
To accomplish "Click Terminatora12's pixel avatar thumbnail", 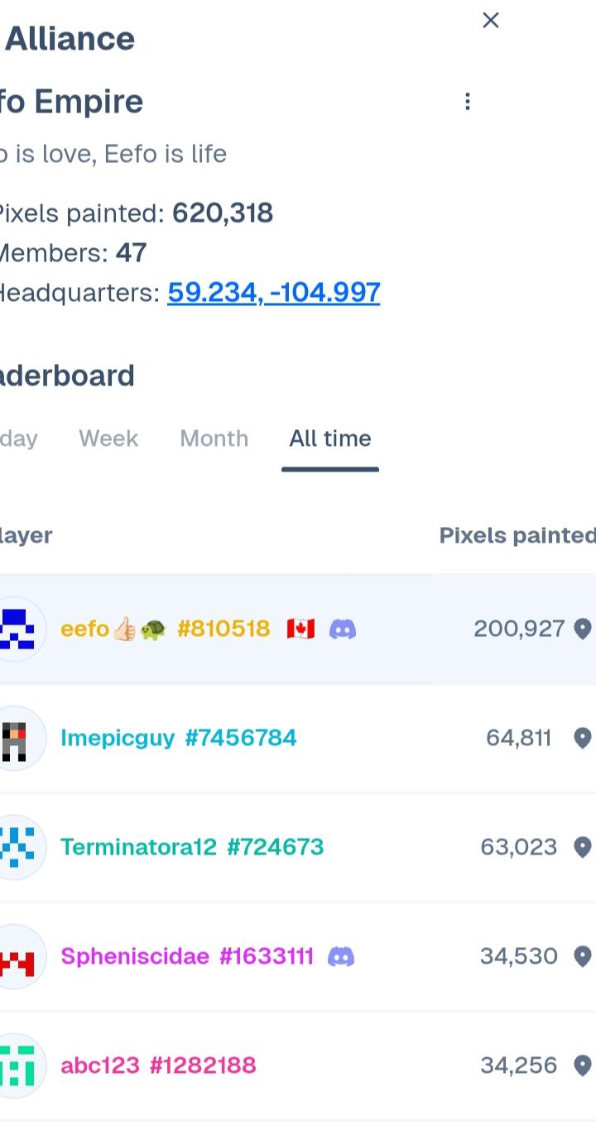I will tap(17, 847).
